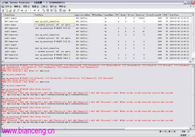Click the 行数: 15 status bar entry

(x=185, y=132)
